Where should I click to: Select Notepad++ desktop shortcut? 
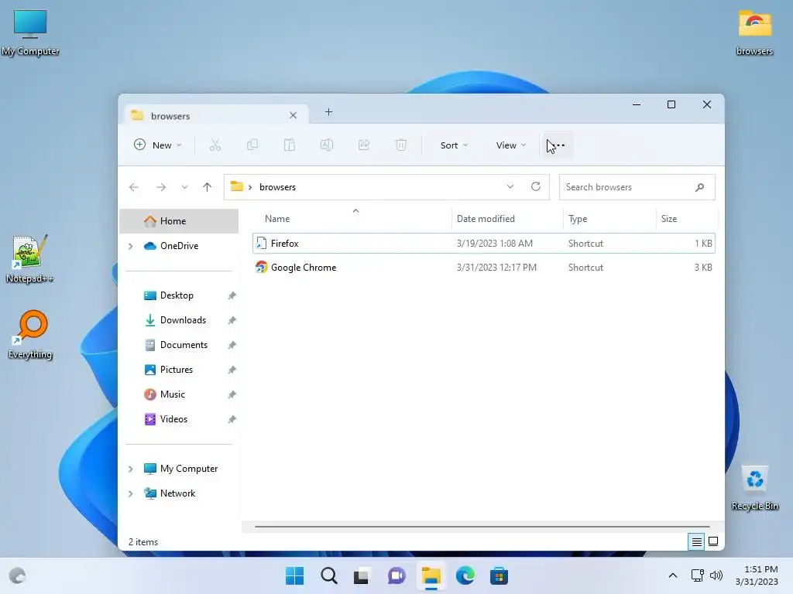pos(29,260)
